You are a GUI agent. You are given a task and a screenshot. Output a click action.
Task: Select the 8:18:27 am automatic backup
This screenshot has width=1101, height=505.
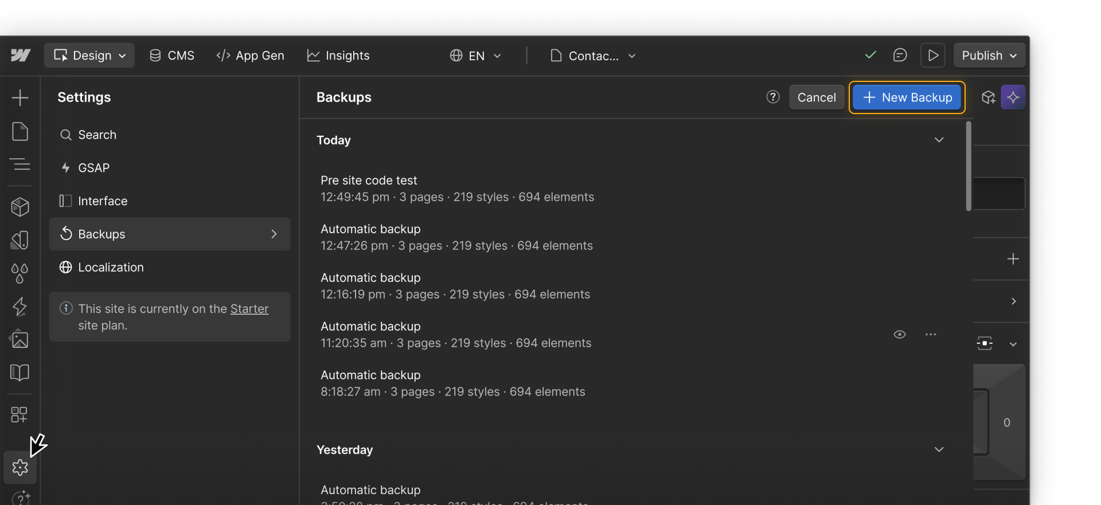click(x=631, y=383)
